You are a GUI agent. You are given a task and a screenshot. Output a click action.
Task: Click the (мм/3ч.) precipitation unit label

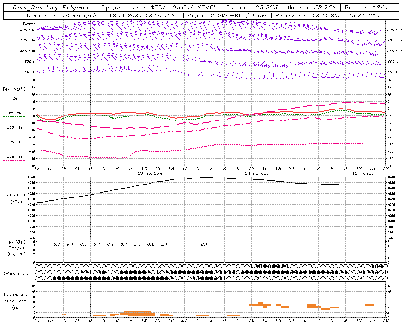coord(16,242)
